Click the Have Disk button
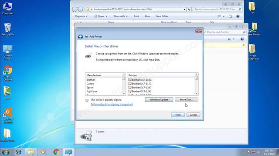 186,100
